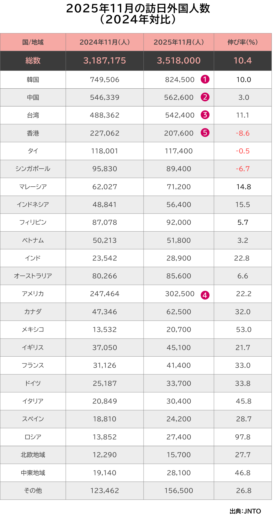Click the rank 2 badge beside China
This screenshot has height=516, width=275.
tap(205, 97)
